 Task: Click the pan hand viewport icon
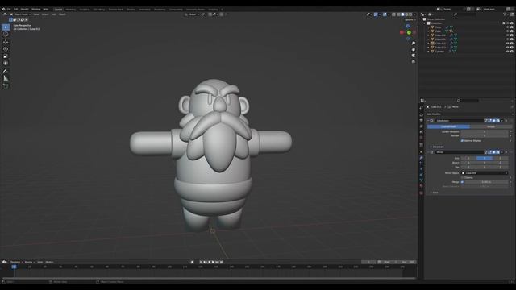[414, 49]
